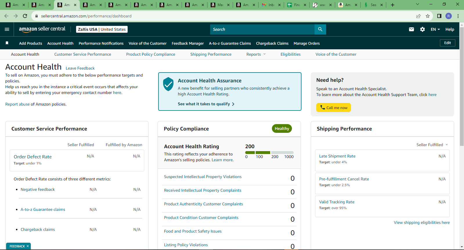464x250 pixels.
Task: Go to Manage Orders
Action: point(307,43)
